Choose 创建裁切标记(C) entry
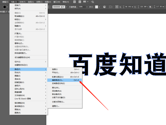166x125 pixels. [x=28, y=65]
